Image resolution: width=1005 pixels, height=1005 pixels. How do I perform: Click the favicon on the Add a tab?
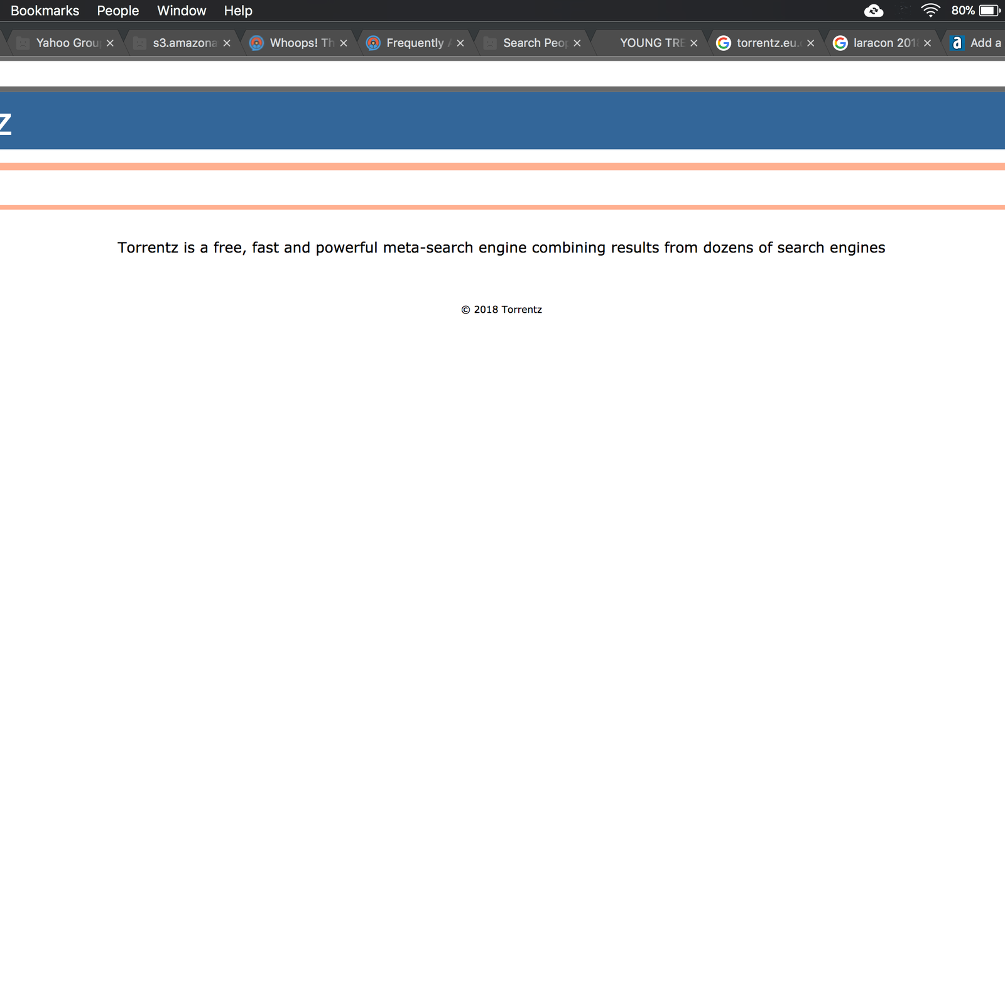(x=957, y=43)
